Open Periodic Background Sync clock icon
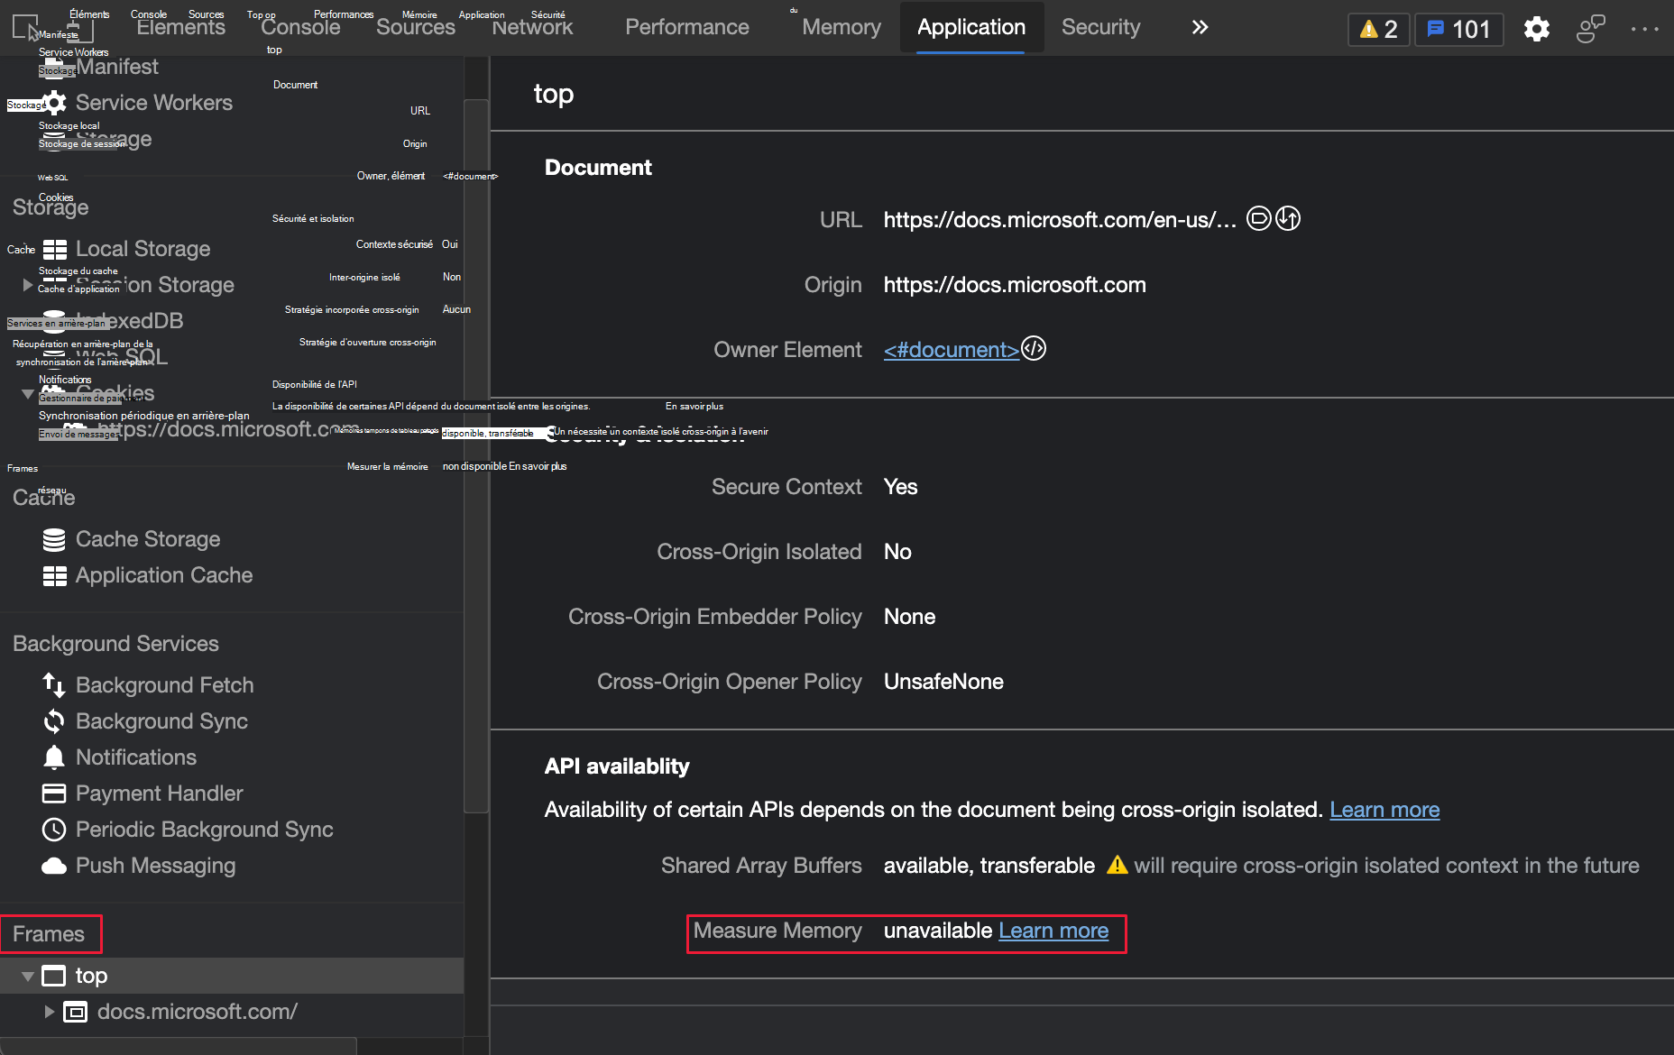 pos(54,830)
